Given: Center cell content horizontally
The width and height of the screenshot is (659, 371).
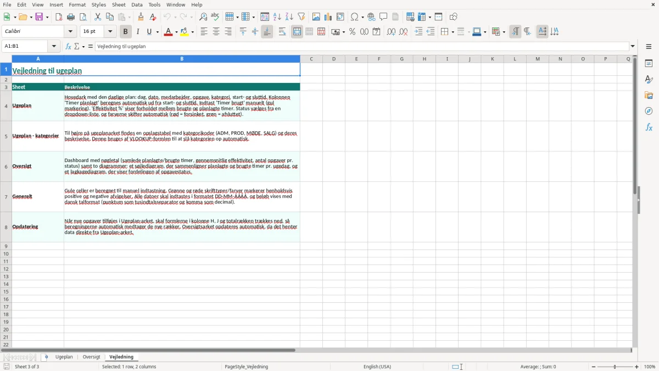Looking at the screenshot, I should (x=216, y=32).
